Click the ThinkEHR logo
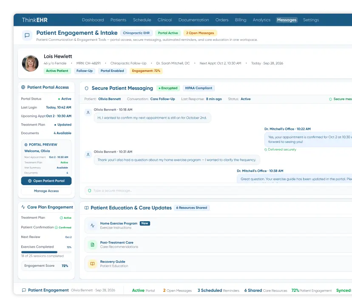This screenshot has height=308, width=352. point(34,20)
